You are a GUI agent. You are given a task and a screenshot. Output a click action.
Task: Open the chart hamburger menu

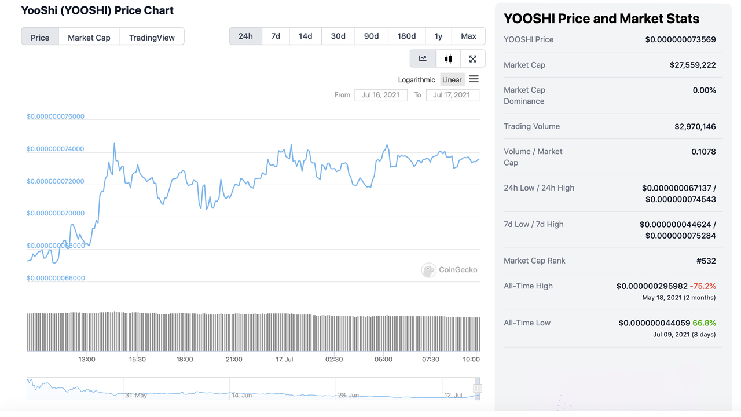pos(474,79)
